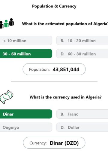Click the Currency Dinar (DZD) result pill
Screen dimensions: 108x151
click(x=54, y=143)
